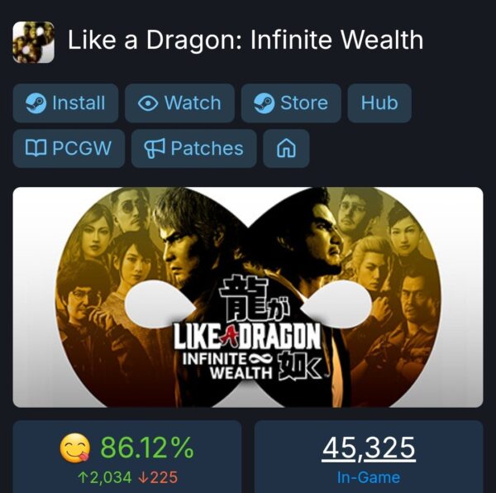Image resolution: width=496 pixels, height=493 pixels.
Task: Click the eye icon beside Watch
Action: coord(148,103)
